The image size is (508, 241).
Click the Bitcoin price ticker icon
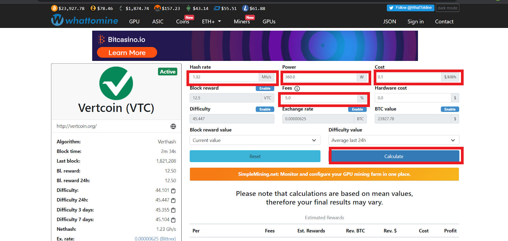point(54,8)
